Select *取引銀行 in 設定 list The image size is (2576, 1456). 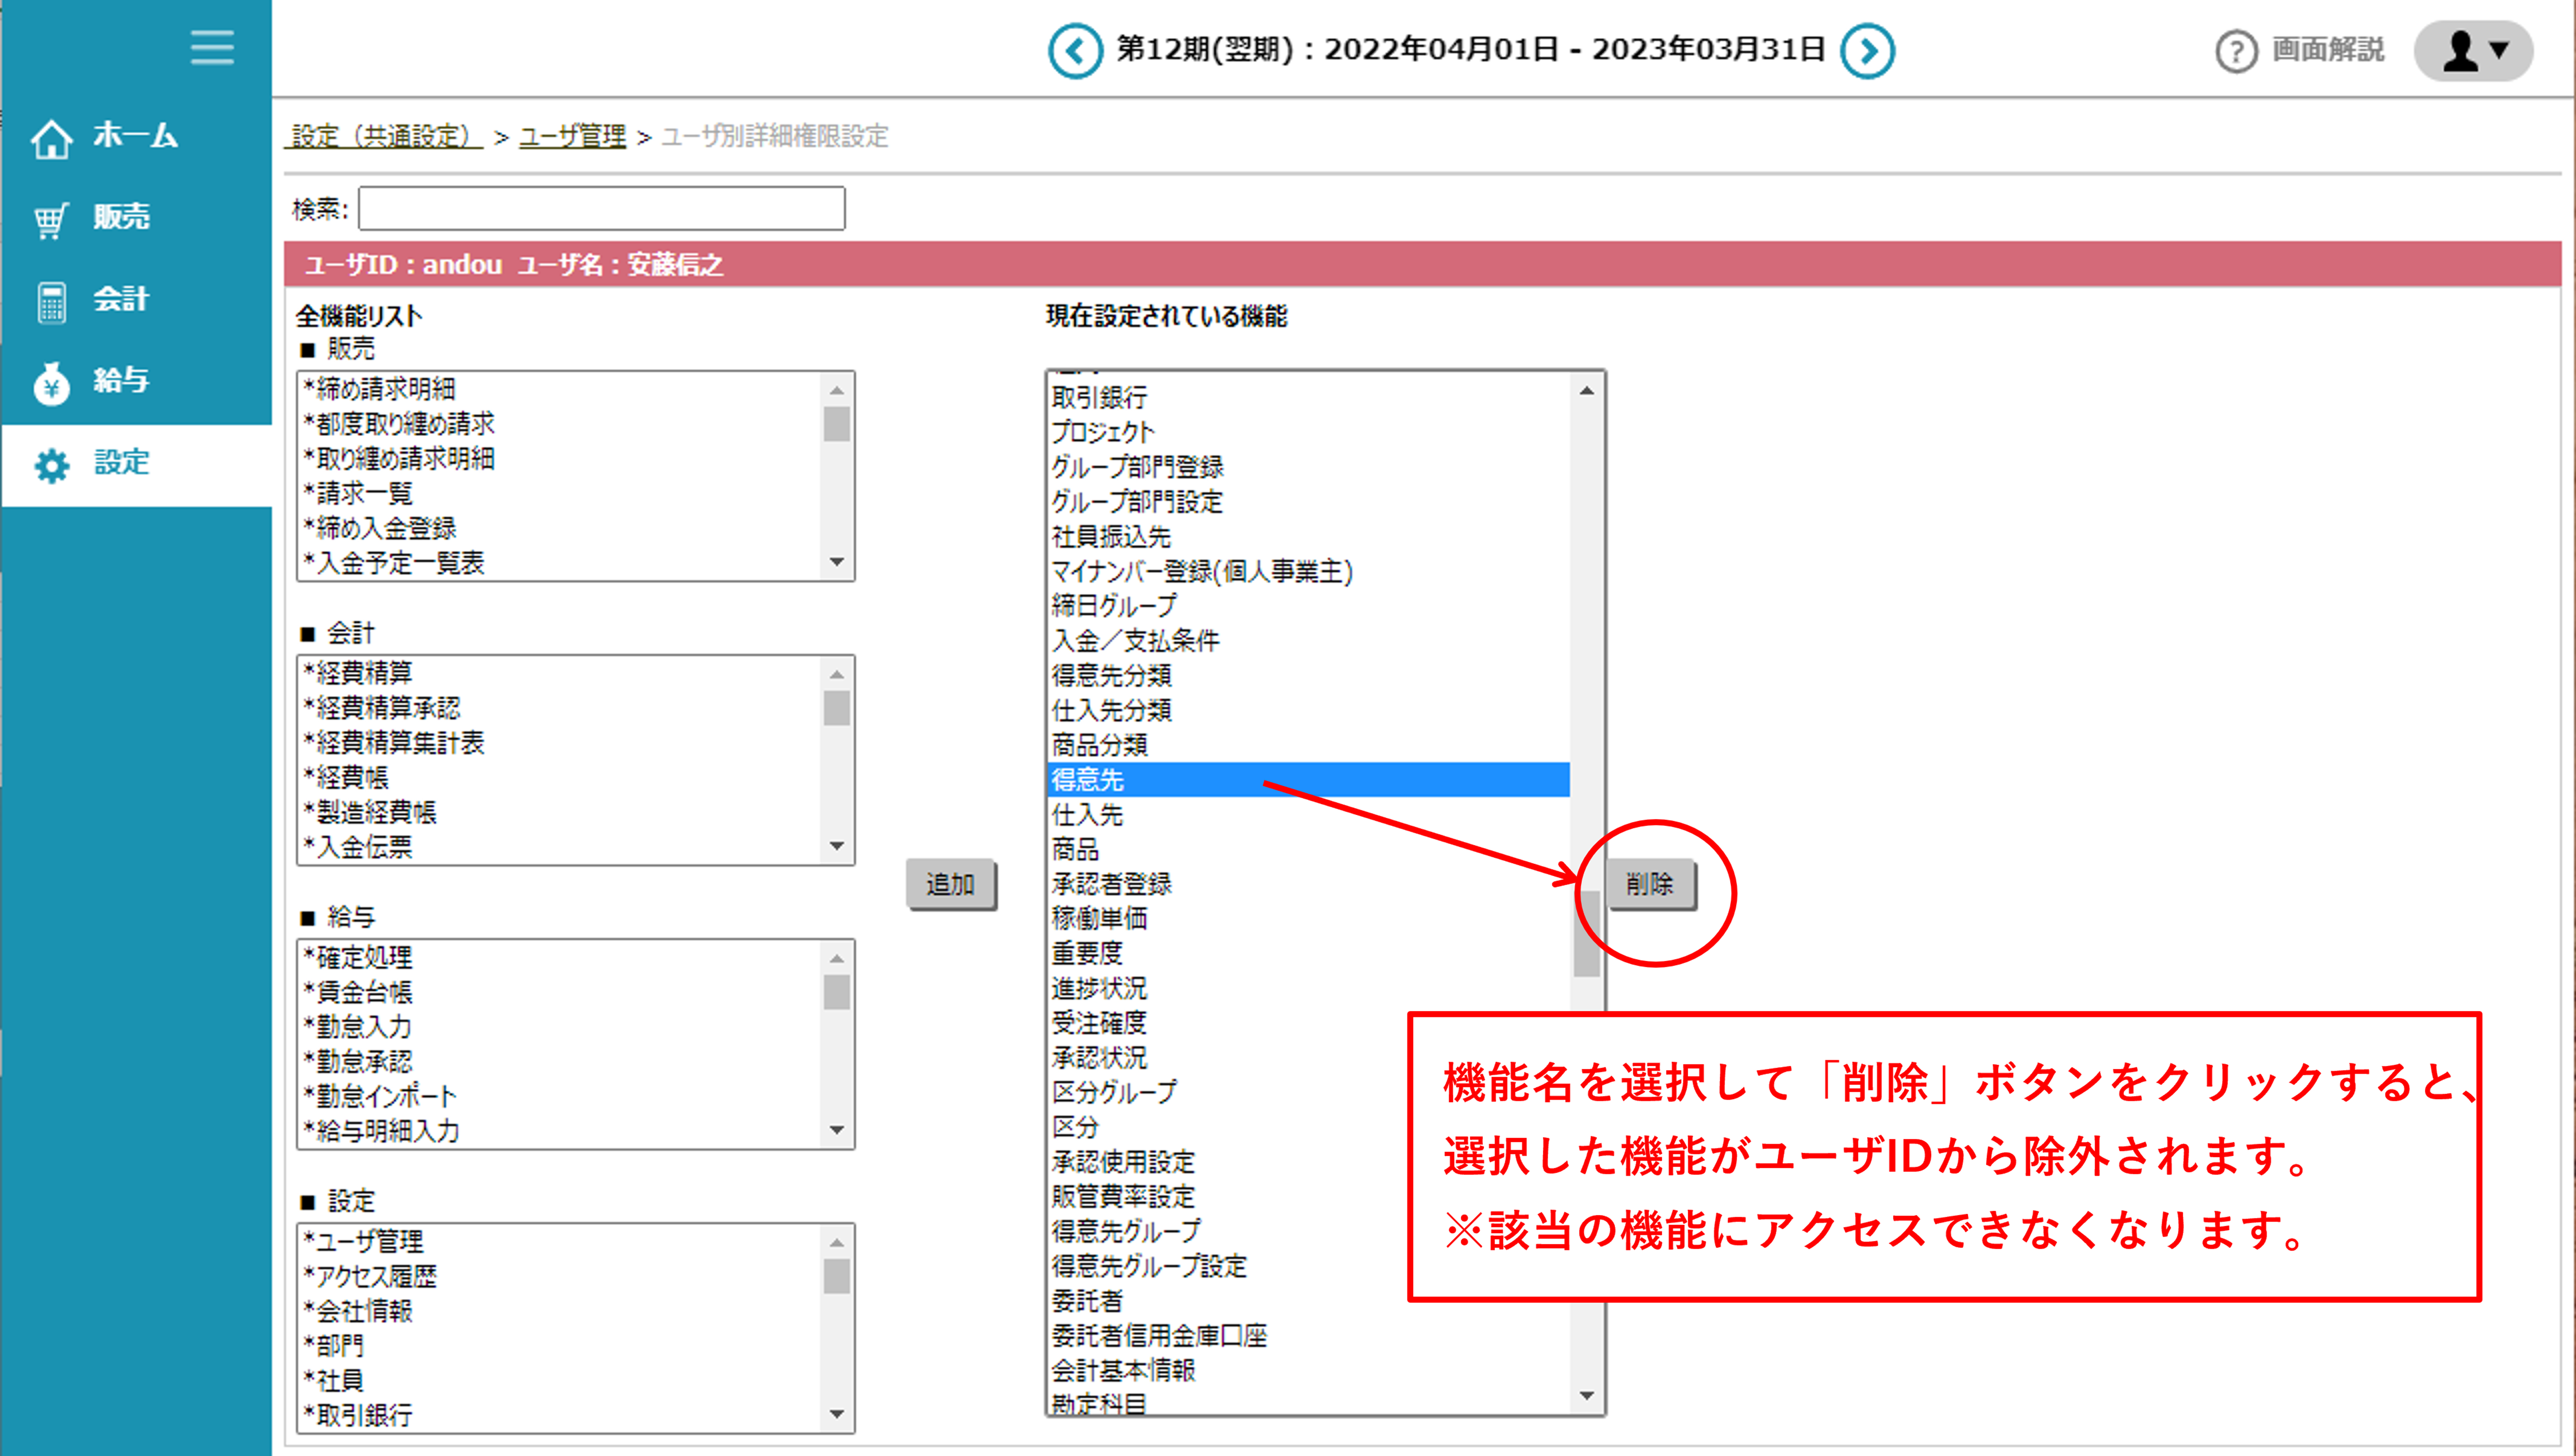(x=560, y=1415)
